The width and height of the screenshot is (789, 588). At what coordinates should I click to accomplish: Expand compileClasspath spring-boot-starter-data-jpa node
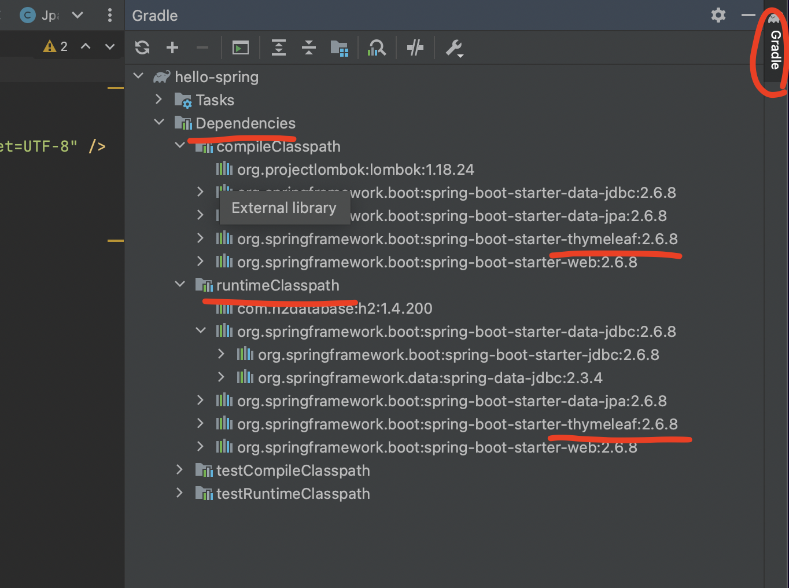tap(201, 215)
